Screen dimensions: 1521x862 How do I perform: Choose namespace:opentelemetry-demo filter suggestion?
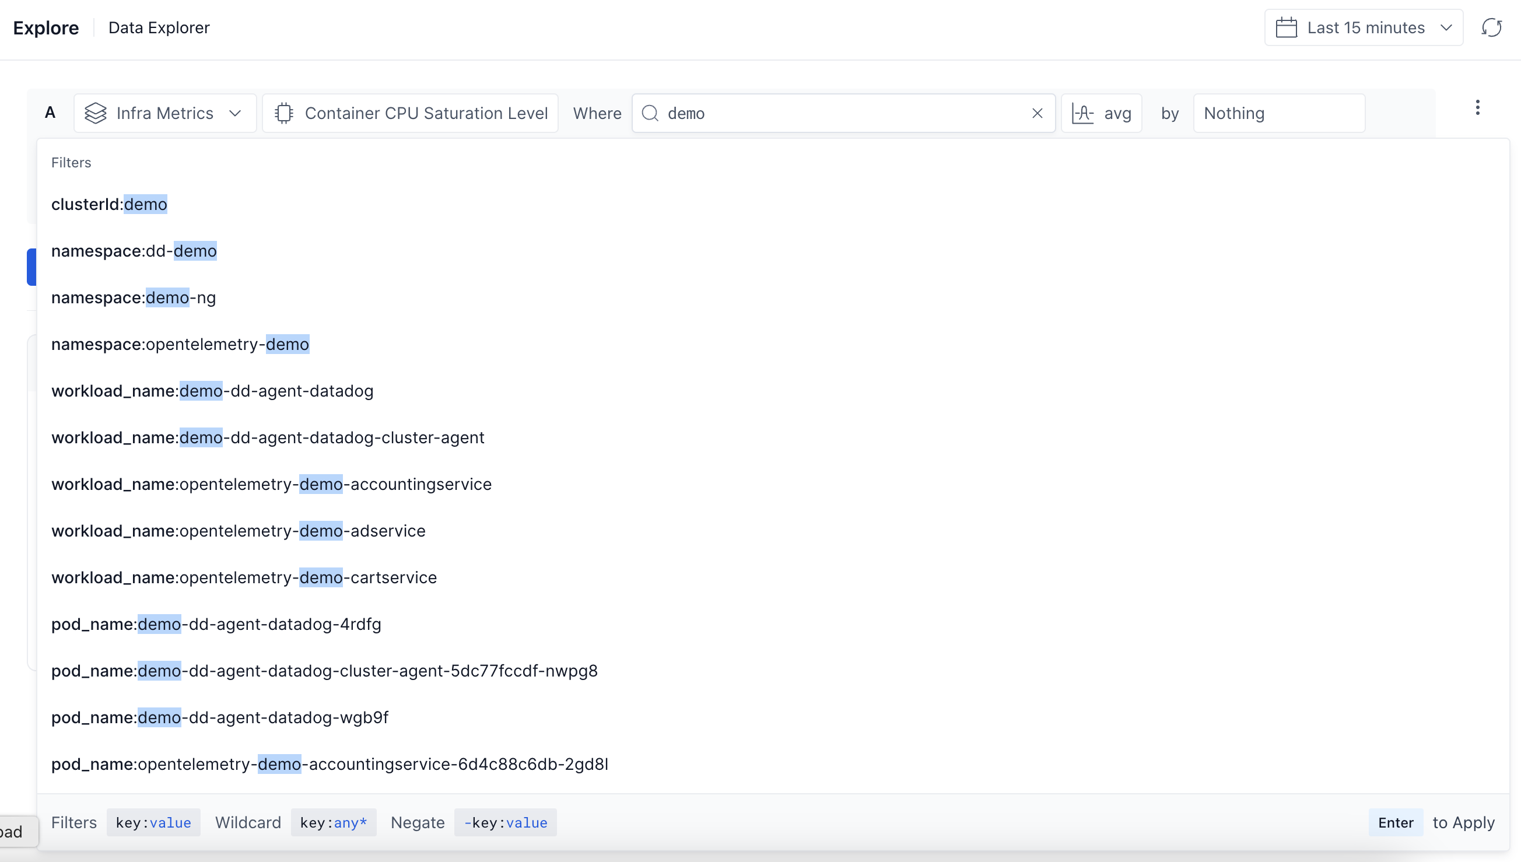(180, 344)
